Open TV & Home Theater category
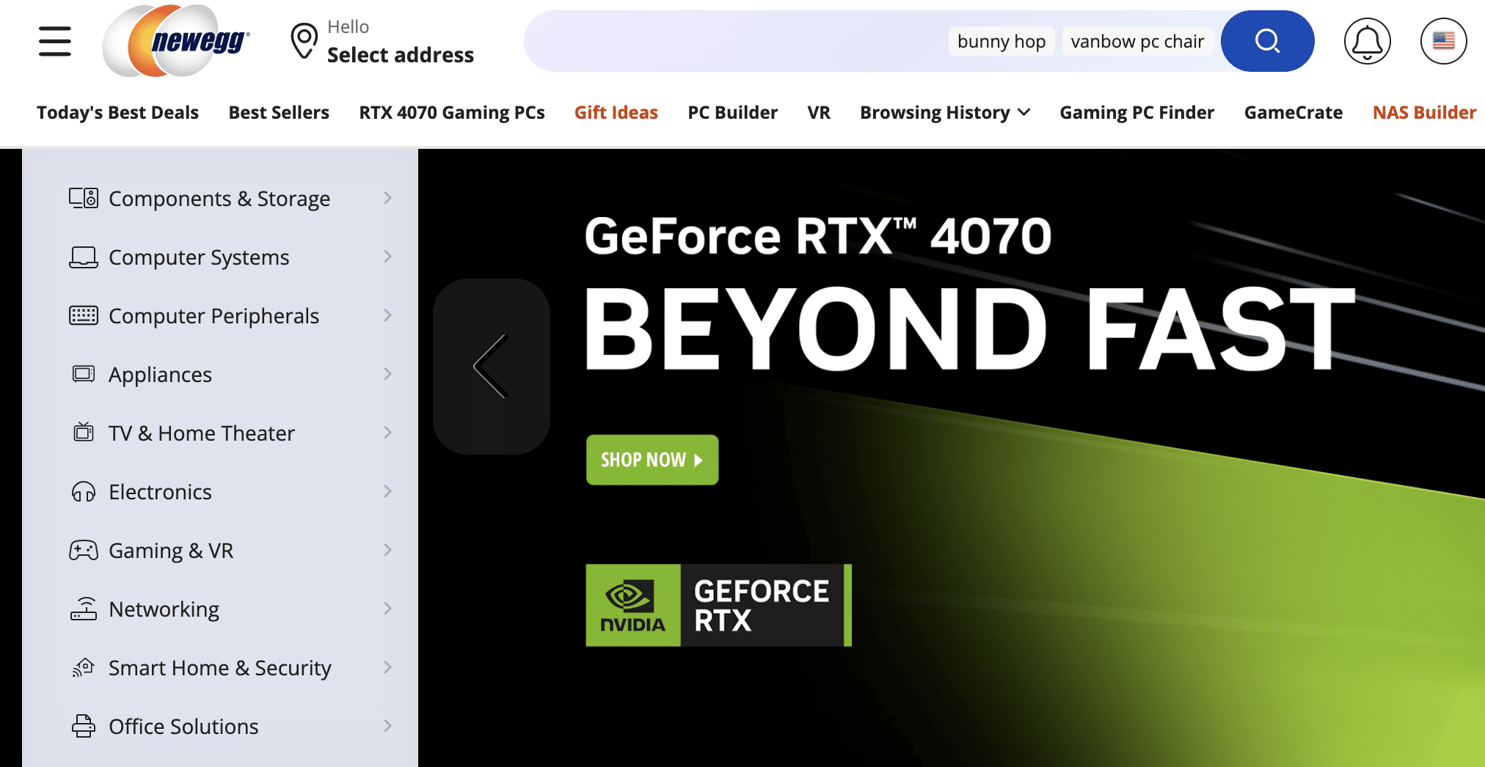This screenshot has height=767, width=1485. point(220,433)
